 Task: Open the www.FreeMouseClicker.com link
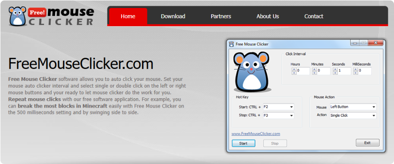pos(256,134)
